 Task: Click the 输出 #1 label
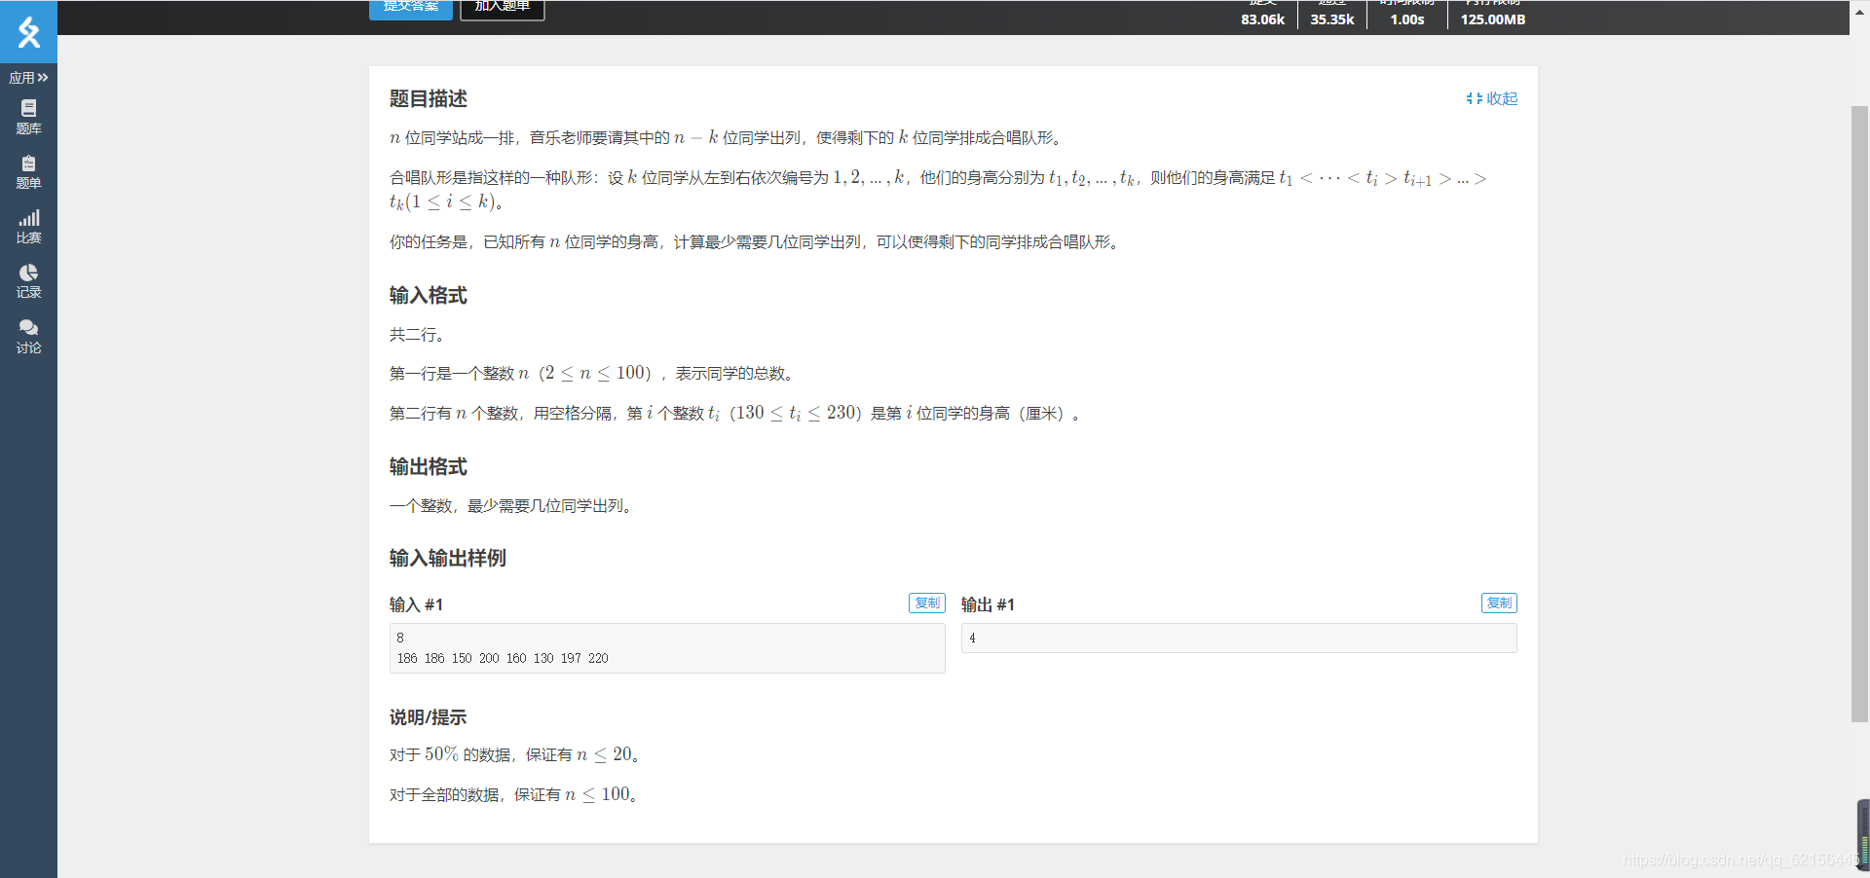click(989, 604)
